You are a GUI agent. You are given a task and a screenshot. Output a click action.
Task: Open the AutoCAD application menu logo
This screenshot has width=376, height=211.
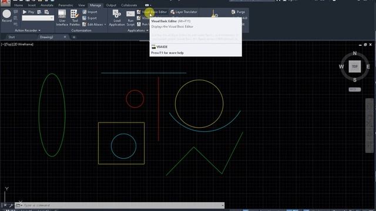[5, 3]
